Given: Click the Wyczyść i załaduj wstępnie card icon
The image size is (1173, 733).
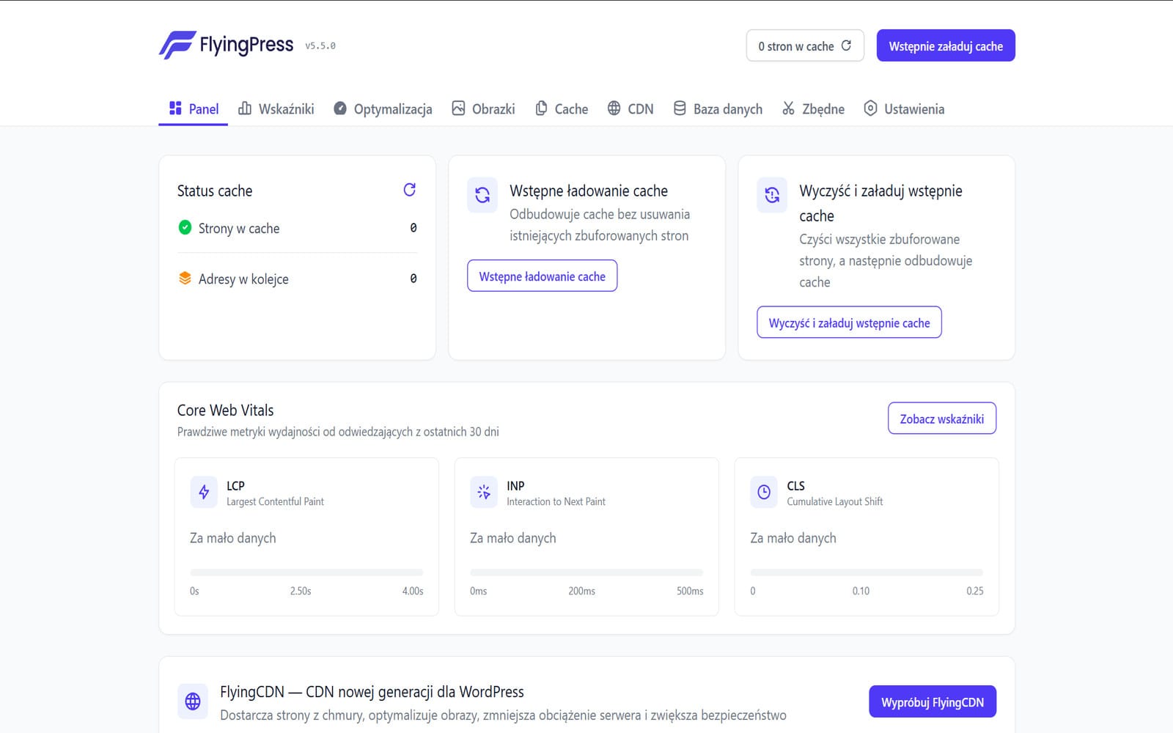Looking at the screenshot, I should click(x=772, y=195).
